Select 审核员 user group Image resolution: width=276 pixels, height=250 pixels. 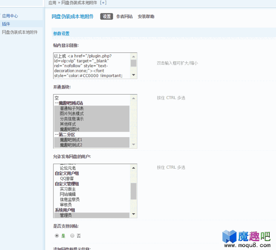(x=92, y=205)
